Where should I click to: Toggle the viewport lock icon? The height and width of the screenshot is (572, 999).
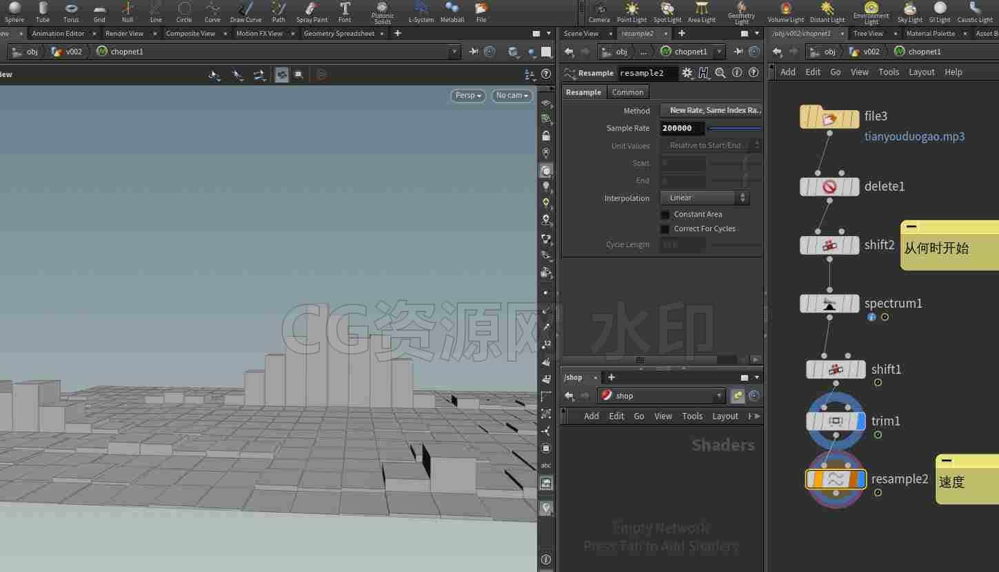tap(546, 136)
